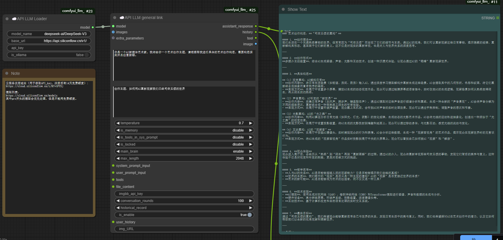Click the images input port
503x240 pixels.
(113, 32)
